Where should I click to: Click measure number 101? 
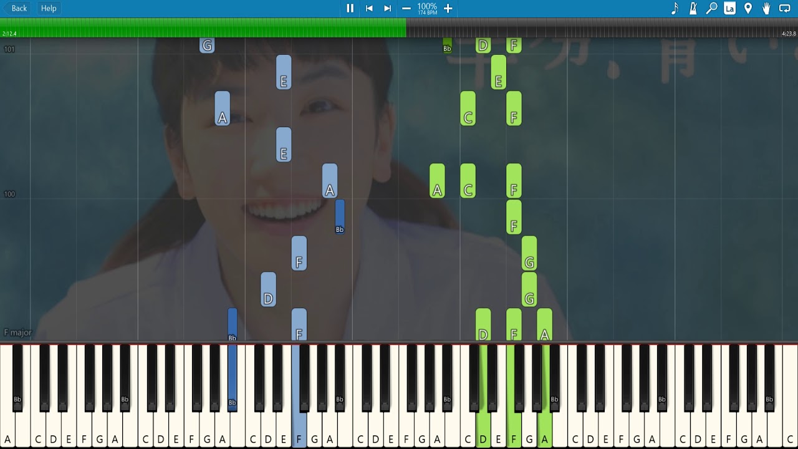tap(9, 49)
